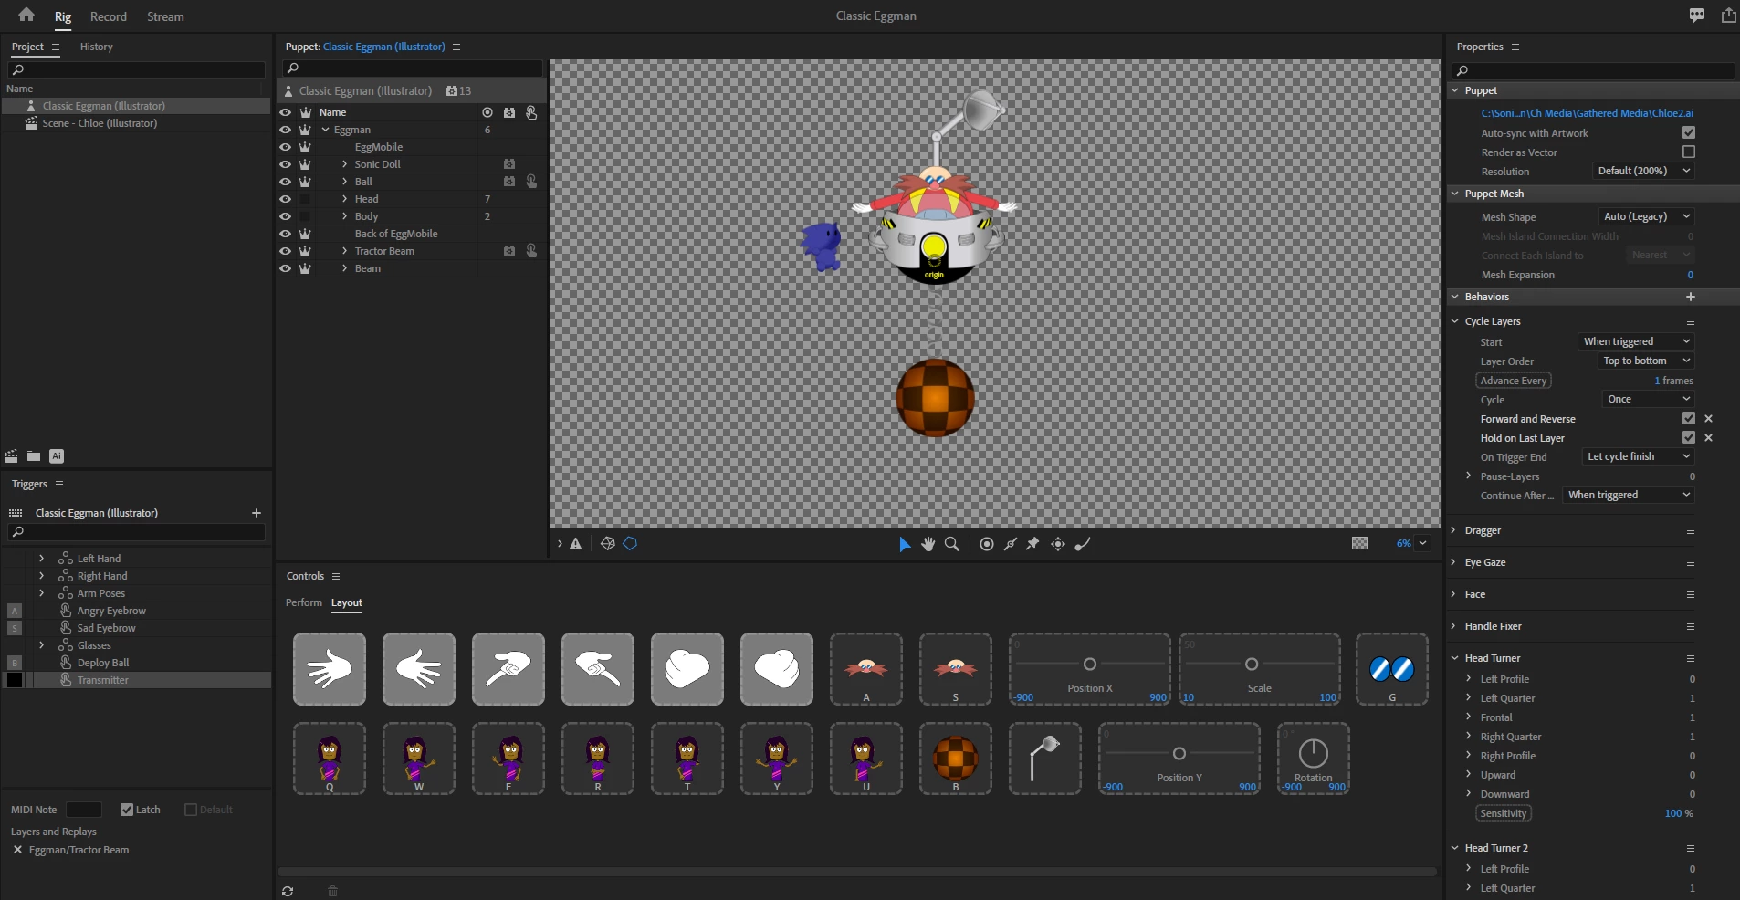Click the Deploy Ball control button B
Image resolution: width=1740 pixels, height=900 pixels.
[956, 759]
